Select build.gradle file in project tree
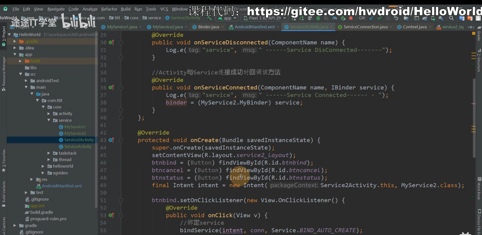This screenshot has width=482, height=235. pyautogui.click(x=42, y=212)
